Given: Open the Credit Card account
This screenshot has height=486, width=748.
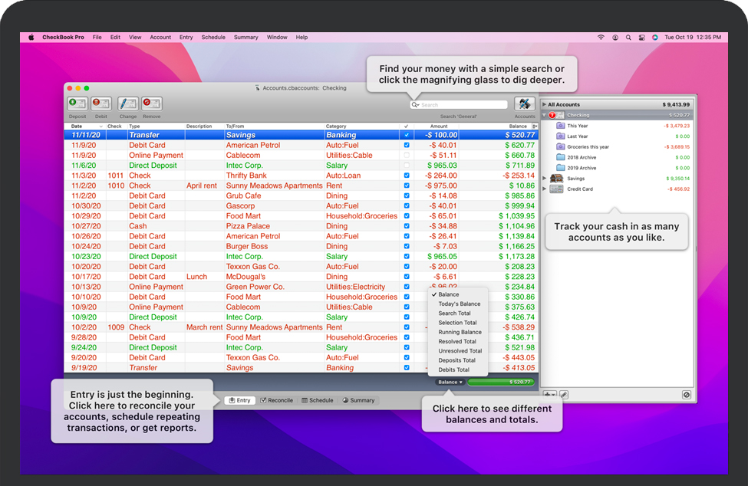Looking at the screenshot, I should pyautogui.click(x=579, y=189).
